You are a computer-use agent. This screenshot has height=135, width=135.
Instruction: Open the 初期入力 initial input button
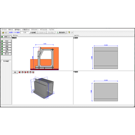[x=6, y=37]
